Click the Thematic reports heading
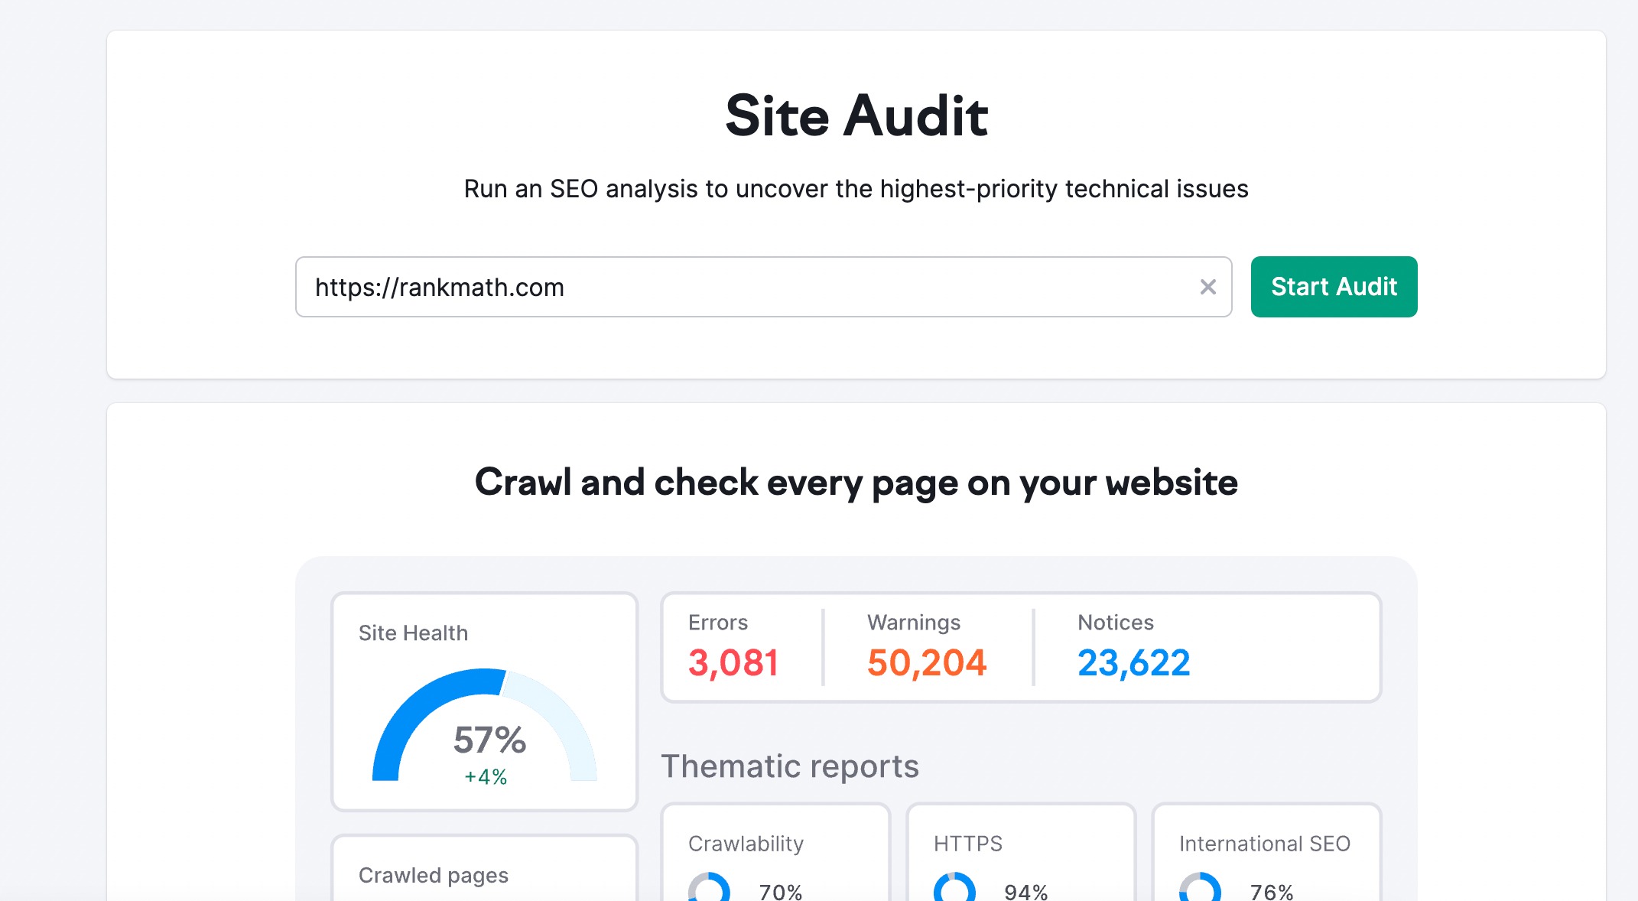 (790, 766)
